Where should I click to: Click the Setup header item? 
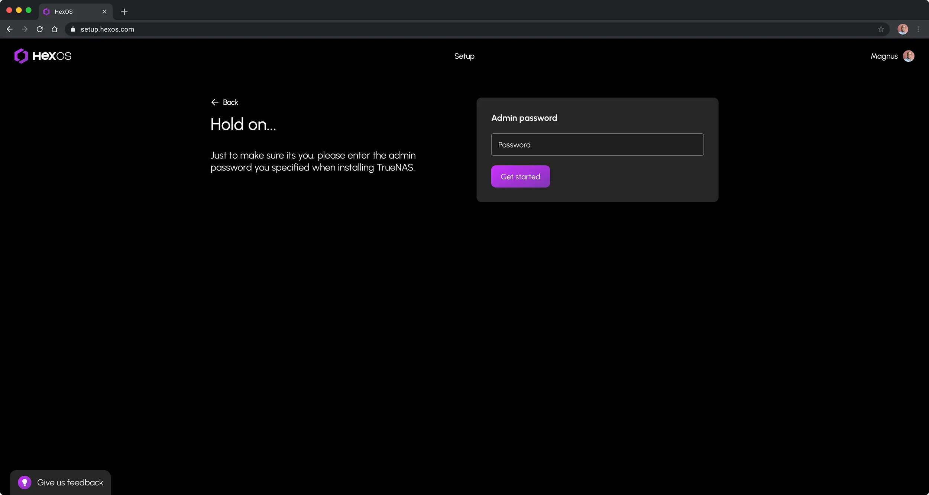click(464, 56)
